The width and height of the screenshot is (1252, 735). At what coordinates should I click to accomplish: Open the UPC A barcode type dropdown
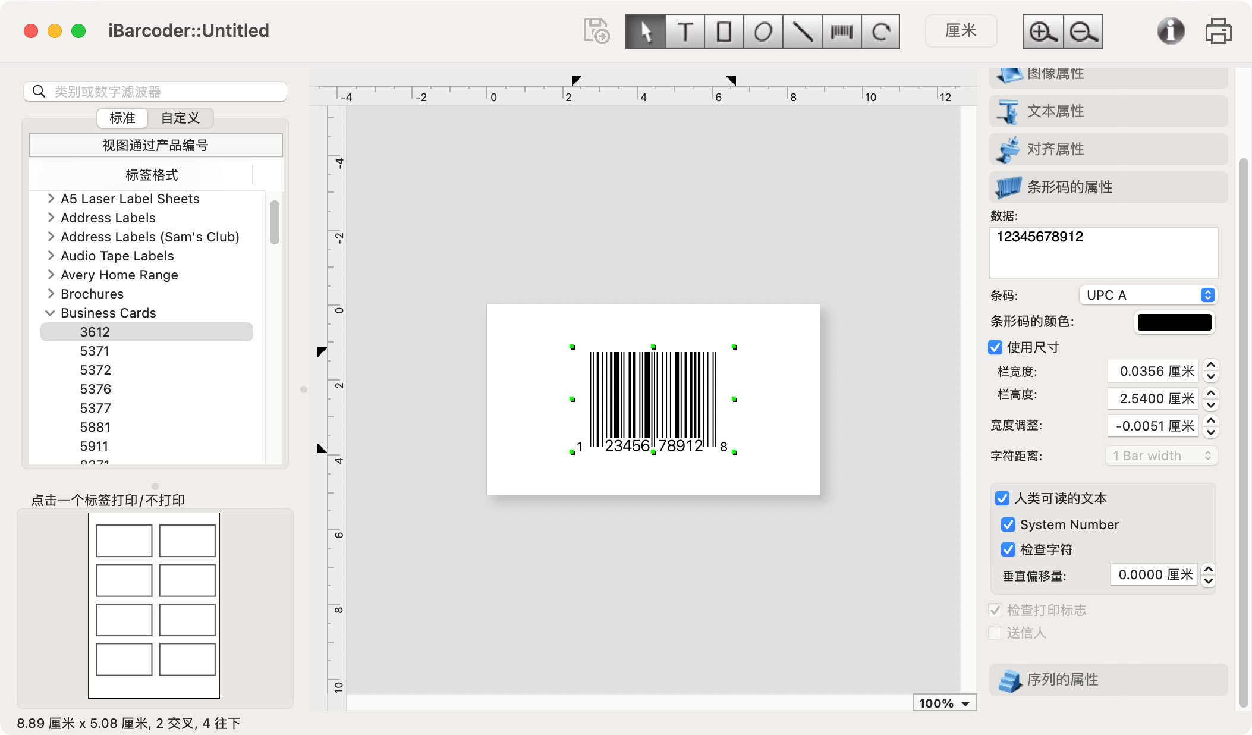(x=1147, y=295)
